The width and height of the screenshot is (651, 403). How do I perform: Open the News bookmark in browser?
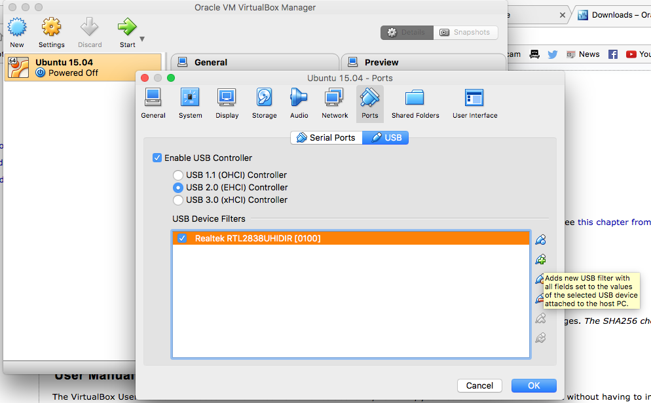(583, 54)
